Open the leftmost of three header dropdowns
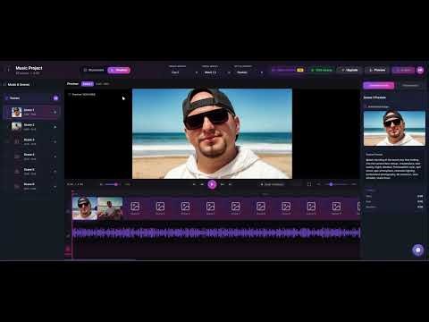Viewport: 429px width, 322px height. [x=183, y=72]
